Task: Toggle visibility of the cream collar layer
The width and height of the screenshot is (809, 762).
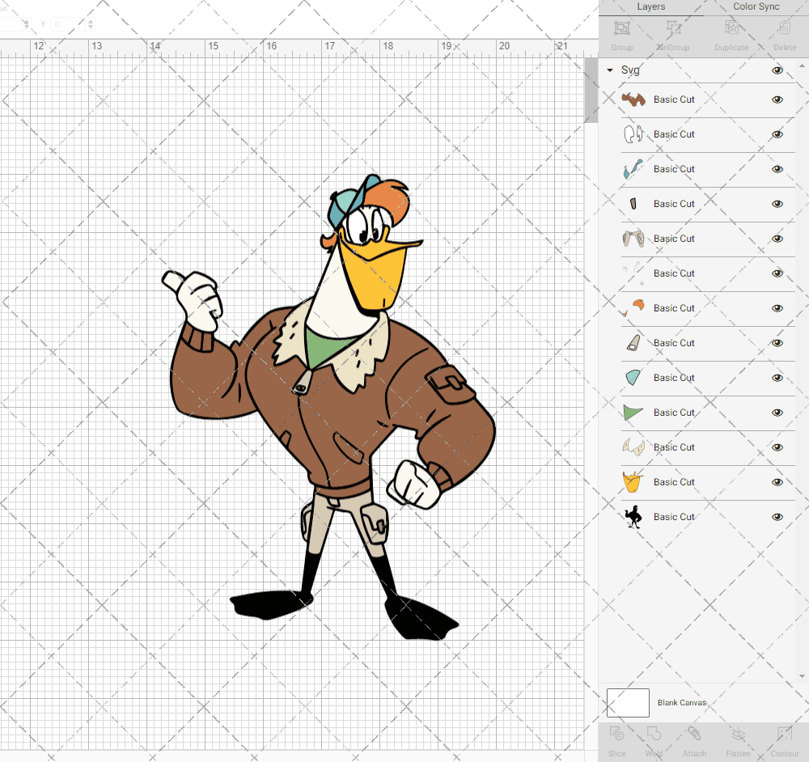Action: pyautogui.click(x=777, y=447)
